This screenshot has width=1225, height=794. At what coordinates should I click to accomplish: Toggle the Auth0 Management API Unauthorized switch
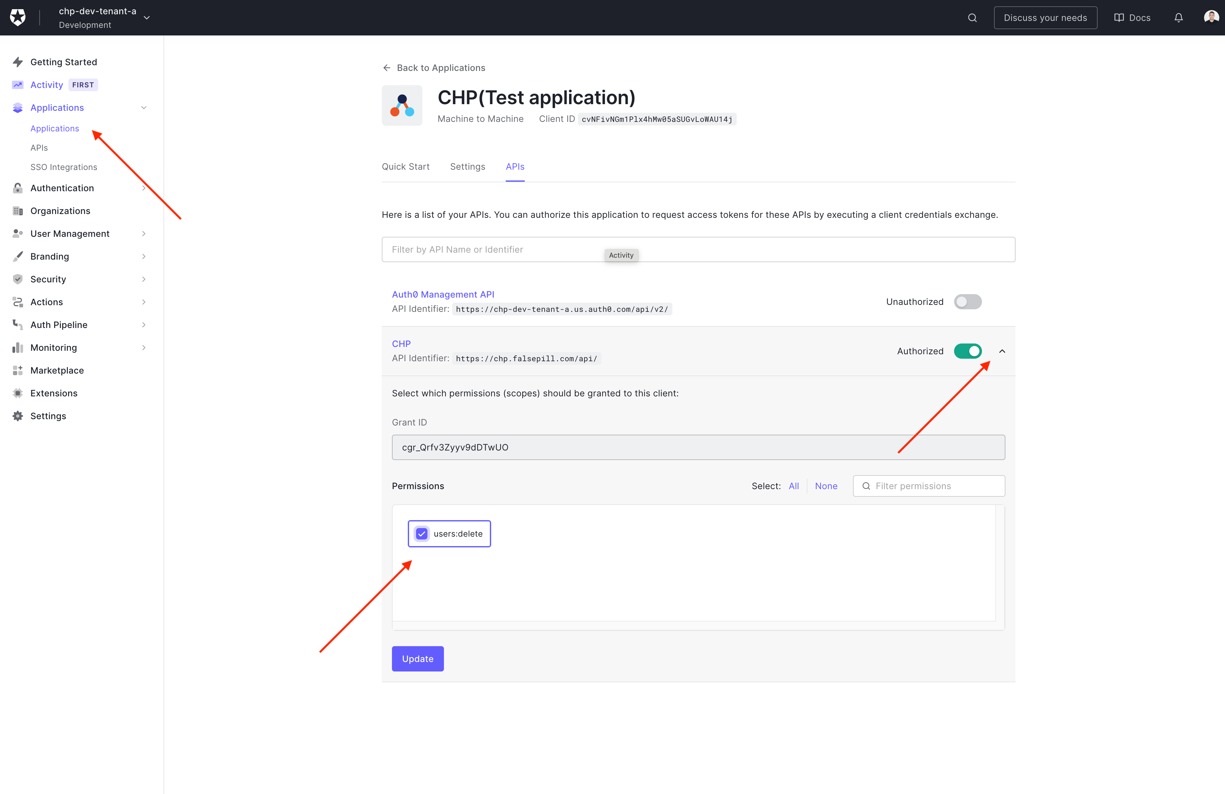point(968,301)
